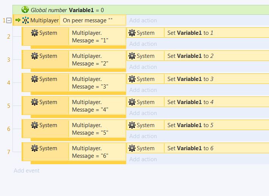Image resolution: width=269 pixels, height=196 pixels.
Task: Click event number 7 in the margin
Action: [9, 152]
